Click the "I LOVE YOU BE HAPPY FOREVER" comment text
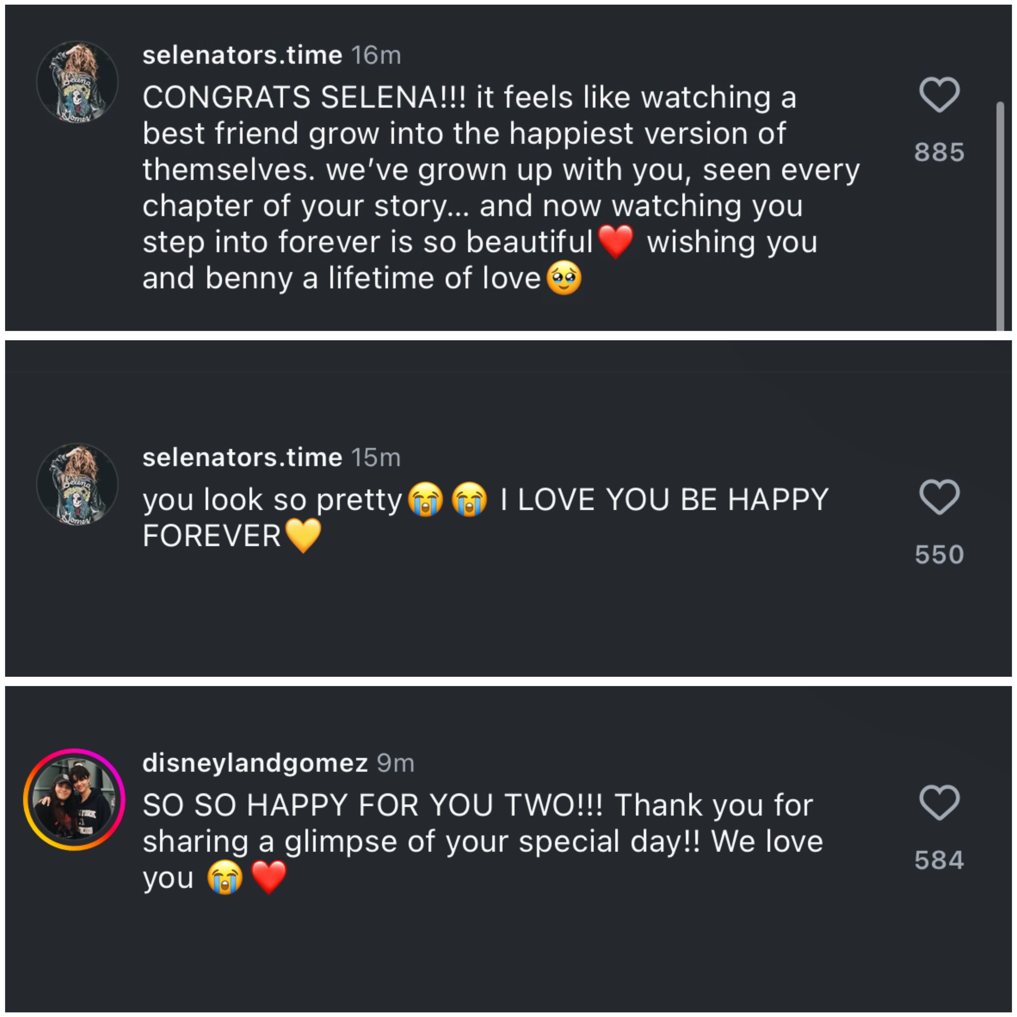Image resolution: width=1017 pixels, height=1017 pixels. tap(663, 500)
